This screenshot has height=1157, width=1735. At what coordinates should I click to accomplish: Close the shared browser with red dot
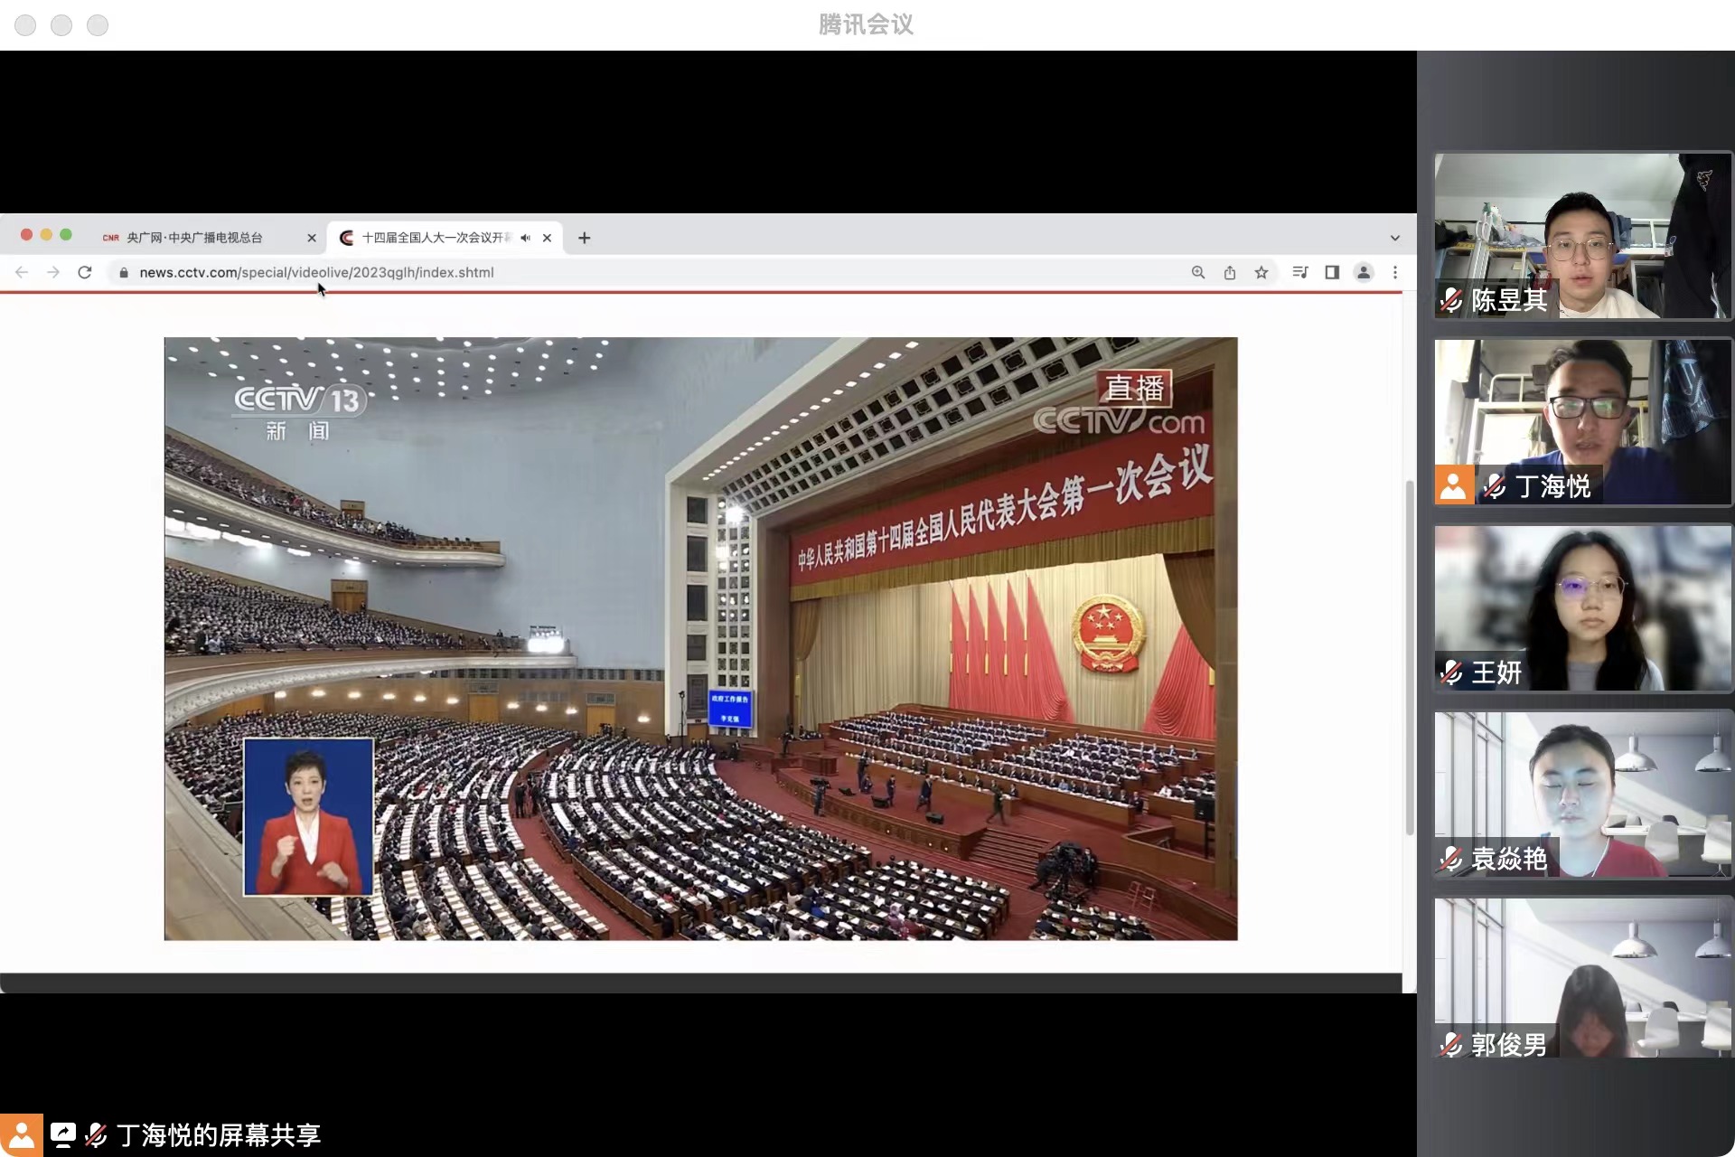pos(26,235)
